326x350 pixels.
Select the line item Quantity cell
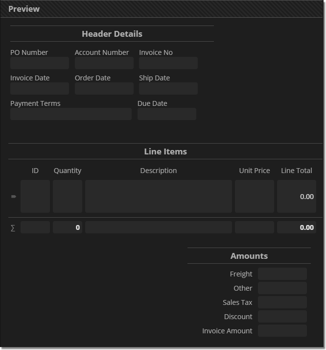pyautogui.click(x=68, y=197)
